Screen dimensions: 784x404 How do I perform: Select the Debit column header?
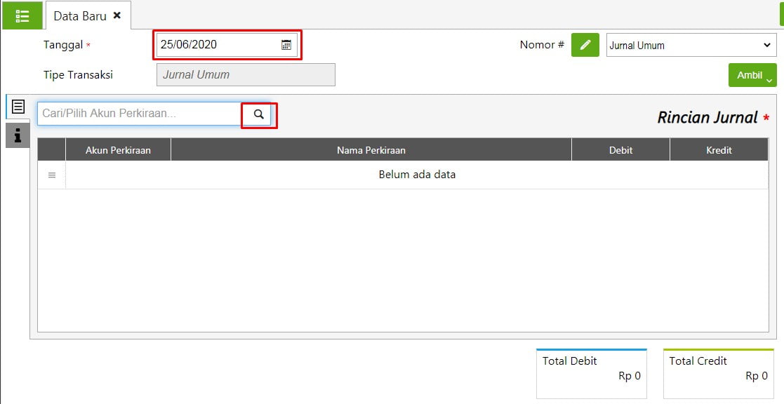(620, 150)
